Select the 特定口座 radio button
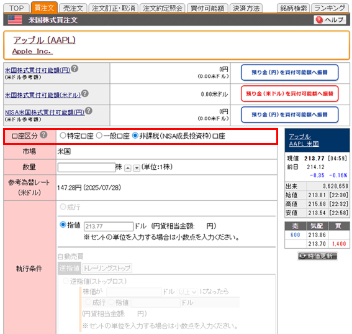 63,136
